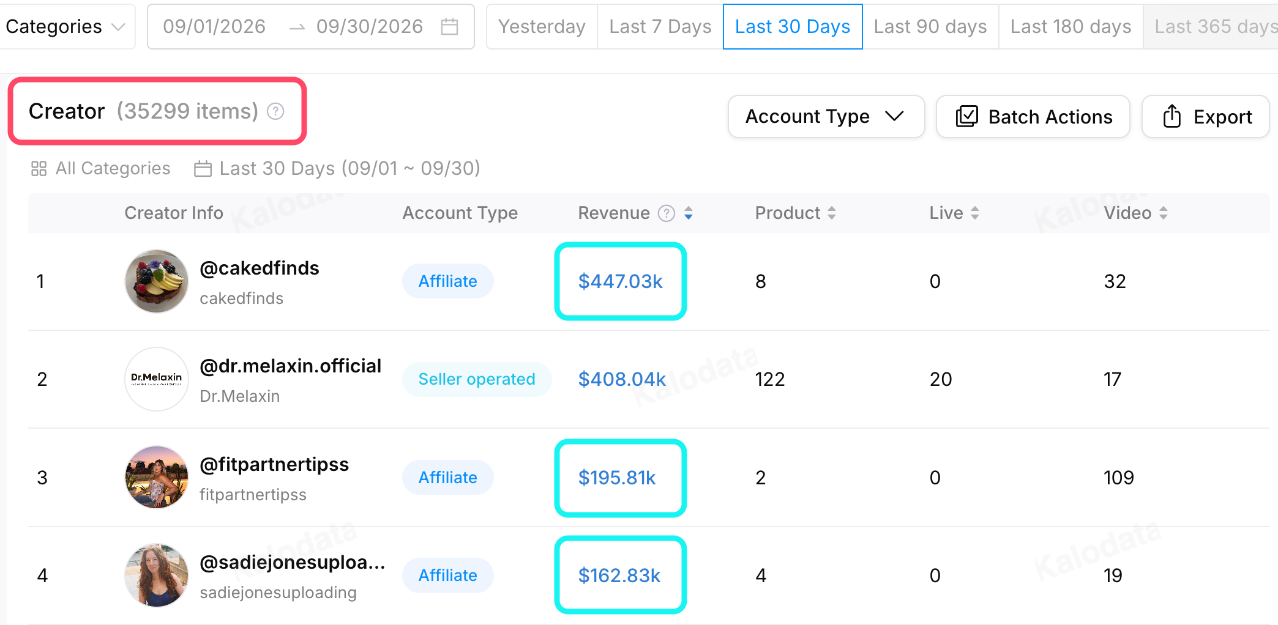
Task: Click the Affiliate tag for @sadiejonesuploa...
Action: coord(448,575)
